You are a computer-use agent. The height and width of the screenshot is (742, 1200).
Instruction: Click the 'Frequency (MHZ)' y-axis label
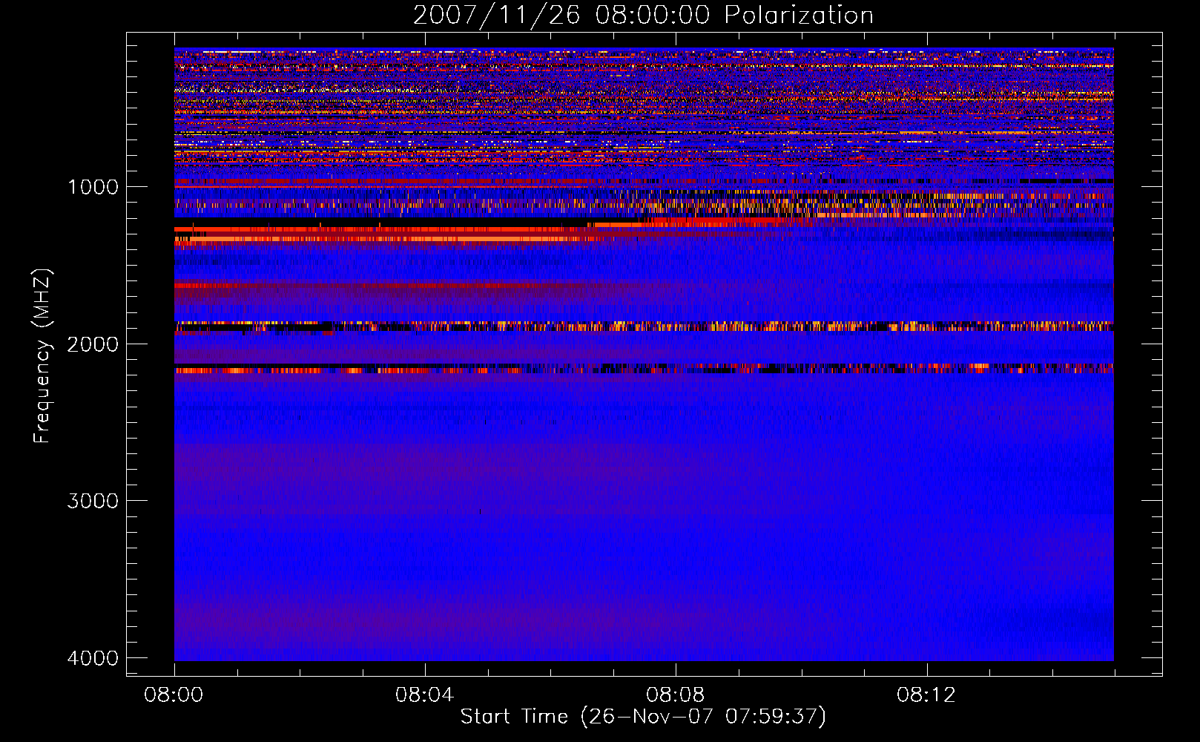42,356
